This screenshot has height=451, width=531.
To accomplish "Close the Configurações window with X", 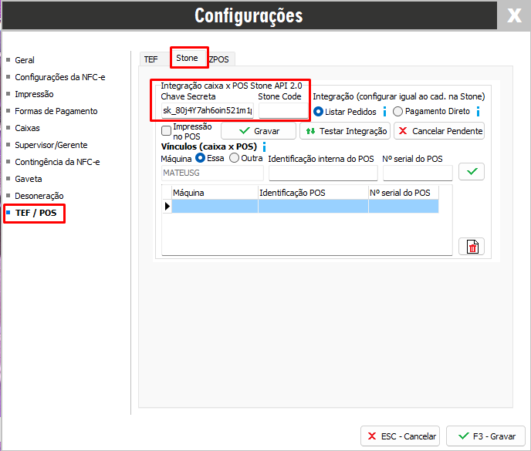I will pyautogui.click(x=513, y=15).
